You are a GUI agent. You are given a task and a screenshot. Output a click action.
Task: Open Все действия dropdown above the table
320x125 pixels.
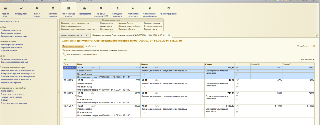307,60
